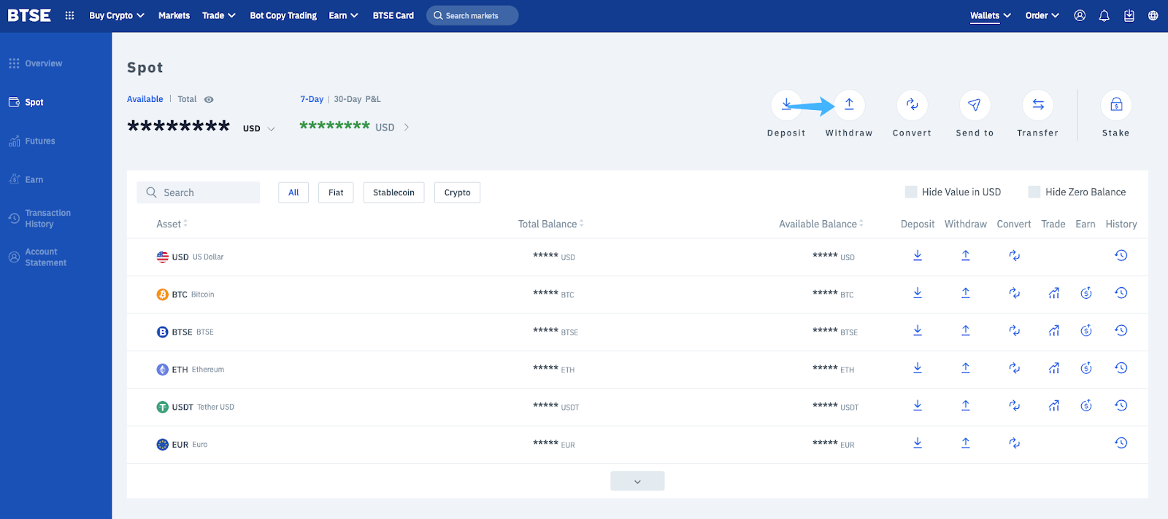Open BTSE Card link
The height and width of the screenshot is (519, 1168).
(393, 15)
